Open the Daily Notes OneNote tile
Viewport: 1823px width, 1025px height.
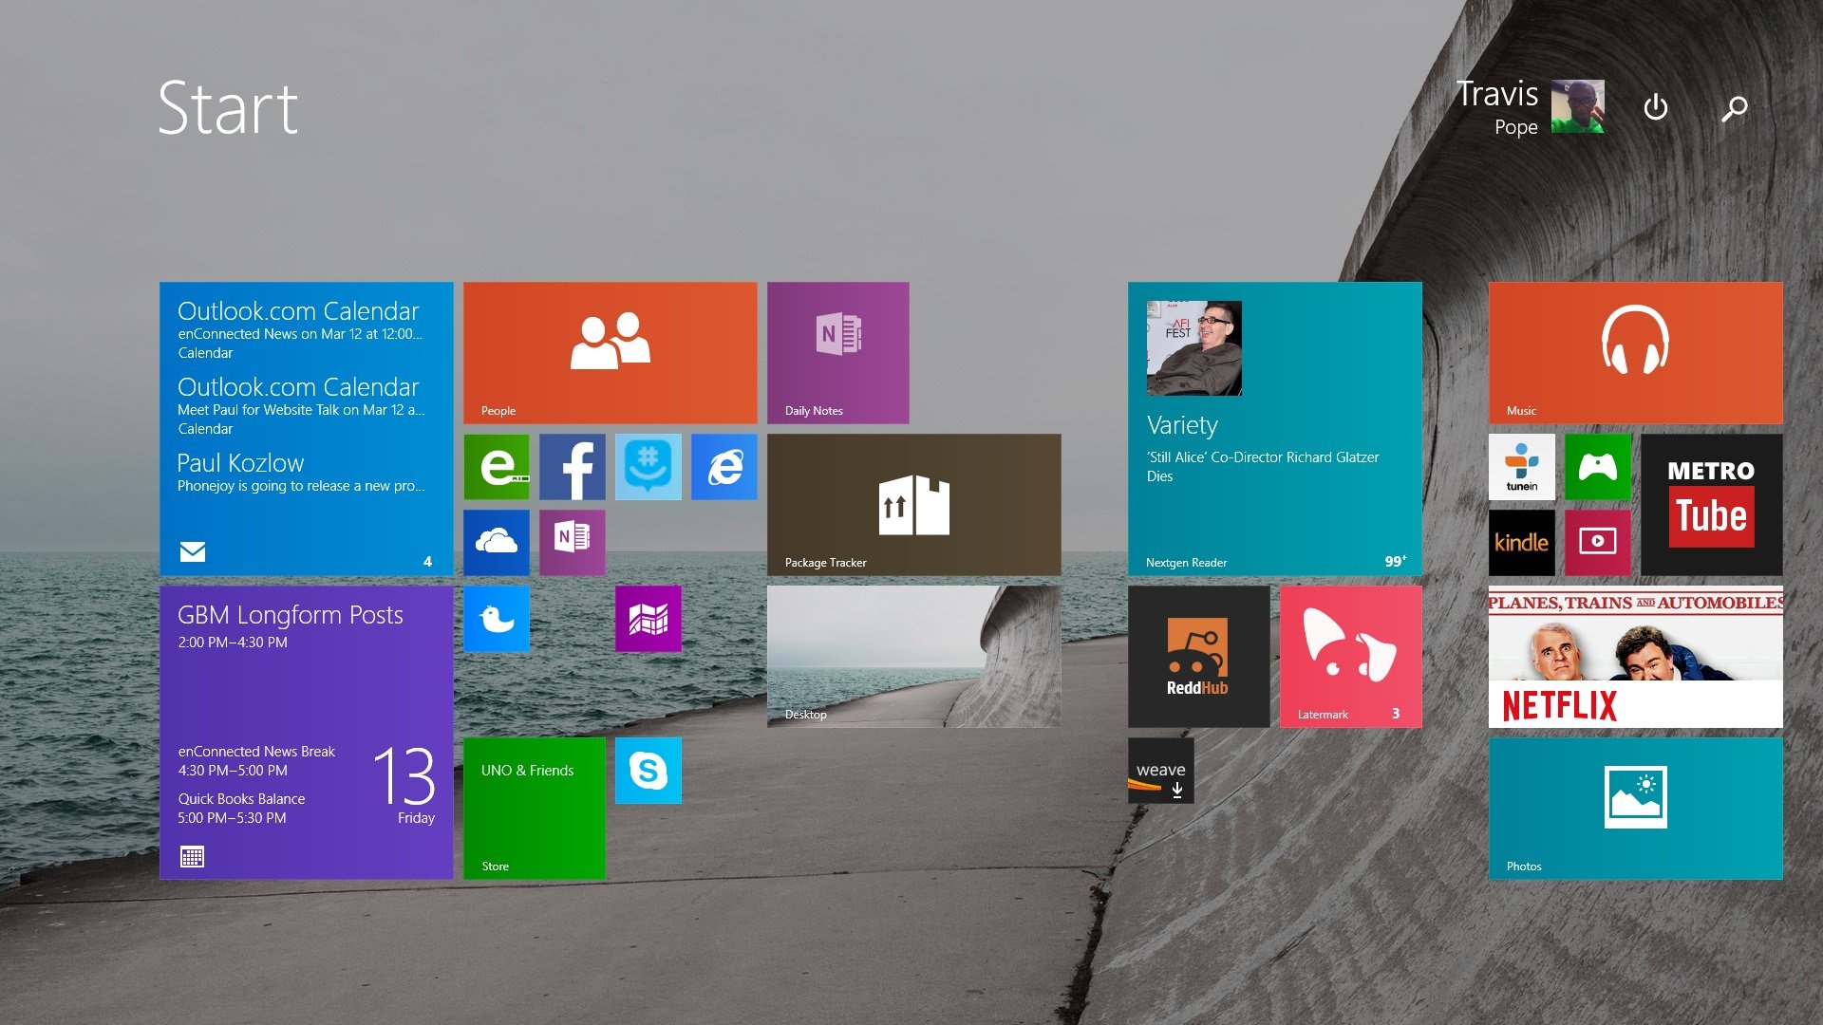[837, 352]
